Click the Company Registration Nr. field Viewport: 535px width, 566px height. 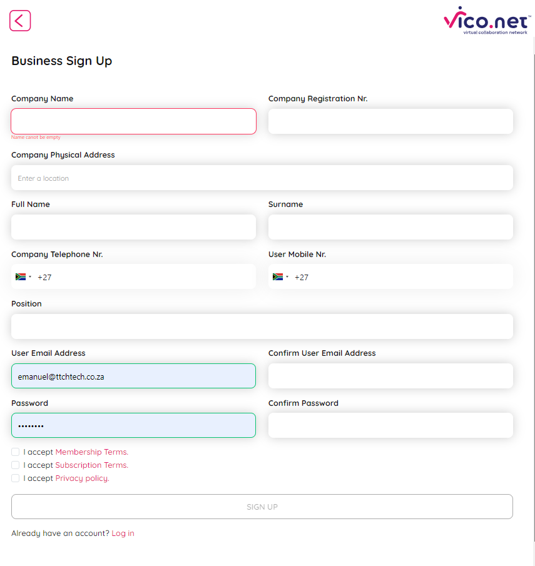[390, 121]
